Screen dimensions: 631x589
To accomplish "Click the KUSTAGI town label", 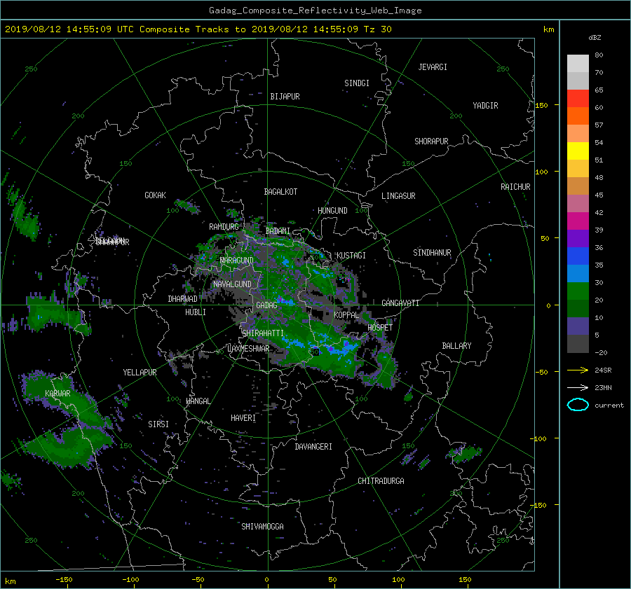I will pos(351,256).
